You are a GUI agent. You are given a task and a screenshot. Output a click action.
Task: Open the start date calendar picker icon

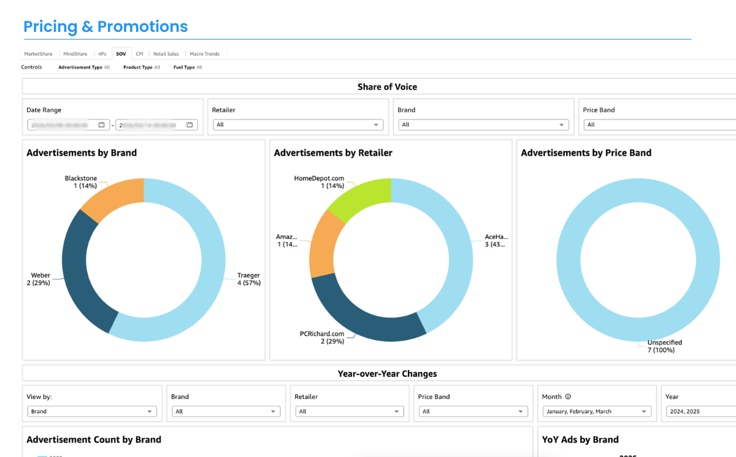[x=102, y=125]
